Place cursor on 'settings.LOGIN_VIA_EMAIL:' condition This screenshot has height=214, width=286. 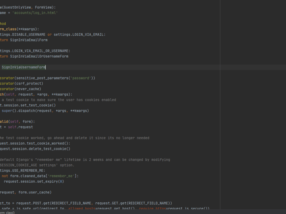click(80, 35)
